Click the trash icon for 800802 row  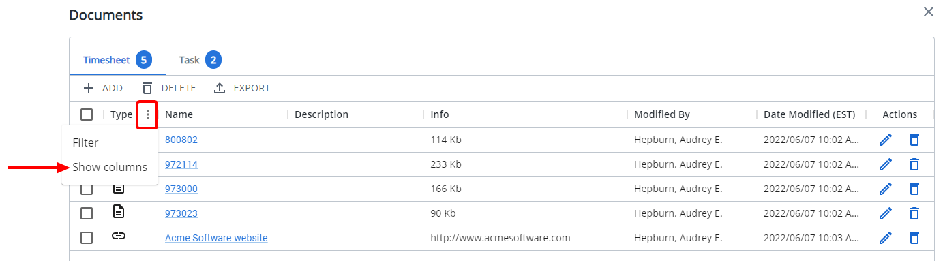pos(914,140)
